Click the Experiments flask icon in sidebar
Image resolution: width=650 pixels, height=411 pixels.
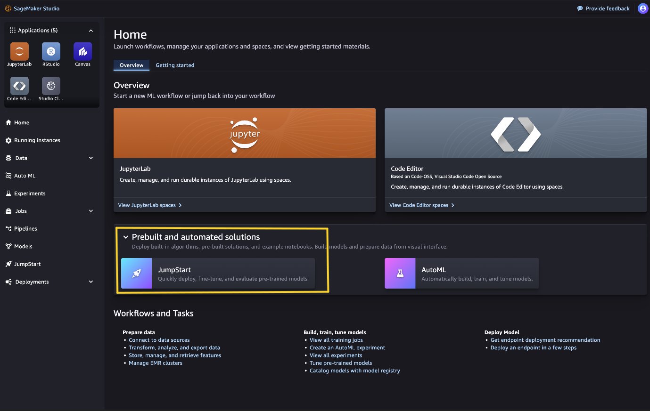8,193
